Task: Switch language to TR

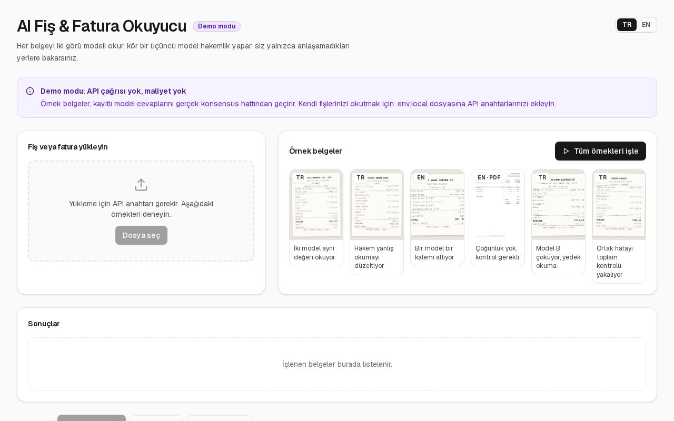Action: tap(627, 25)
